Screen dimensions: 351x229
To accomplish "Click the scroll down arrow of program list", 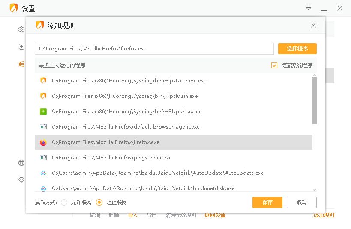I will (x=315, y=189).
